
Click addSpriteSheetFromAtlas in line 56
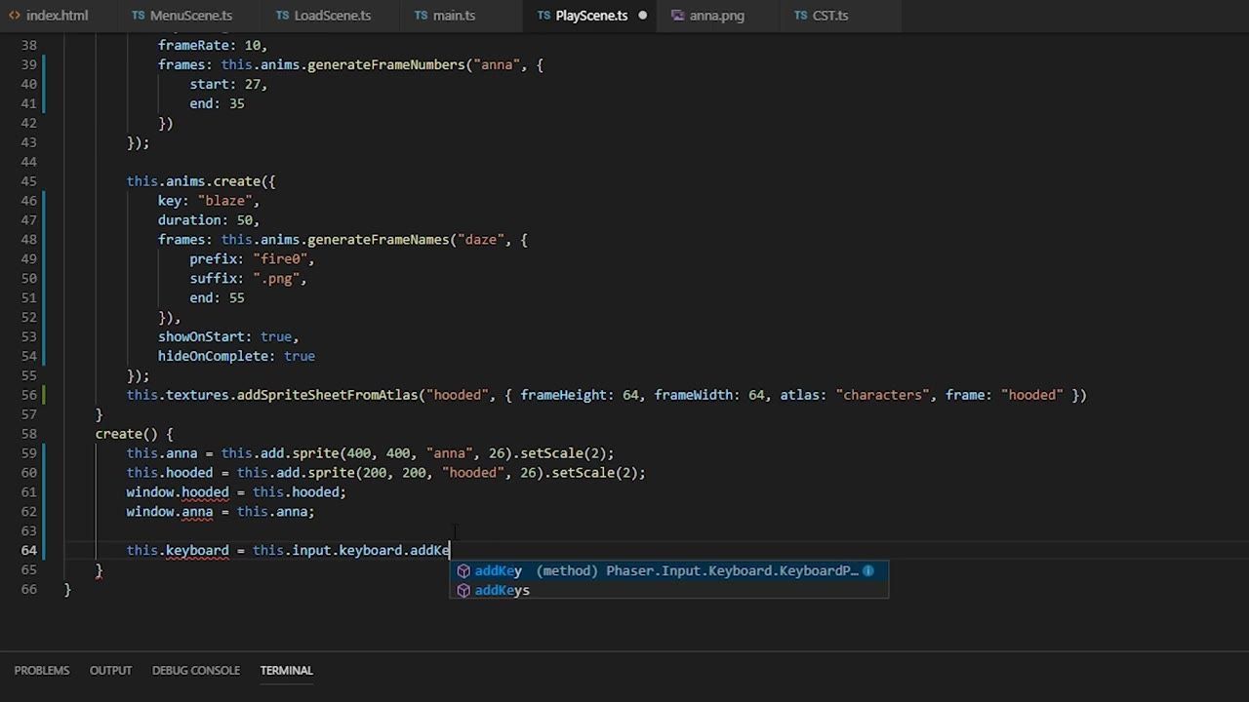coord(328,395)
